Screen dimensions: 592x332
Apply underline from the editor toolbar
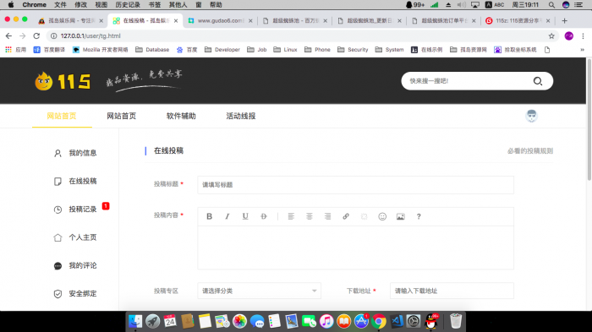pyautogui.click(x=245, y=216)
